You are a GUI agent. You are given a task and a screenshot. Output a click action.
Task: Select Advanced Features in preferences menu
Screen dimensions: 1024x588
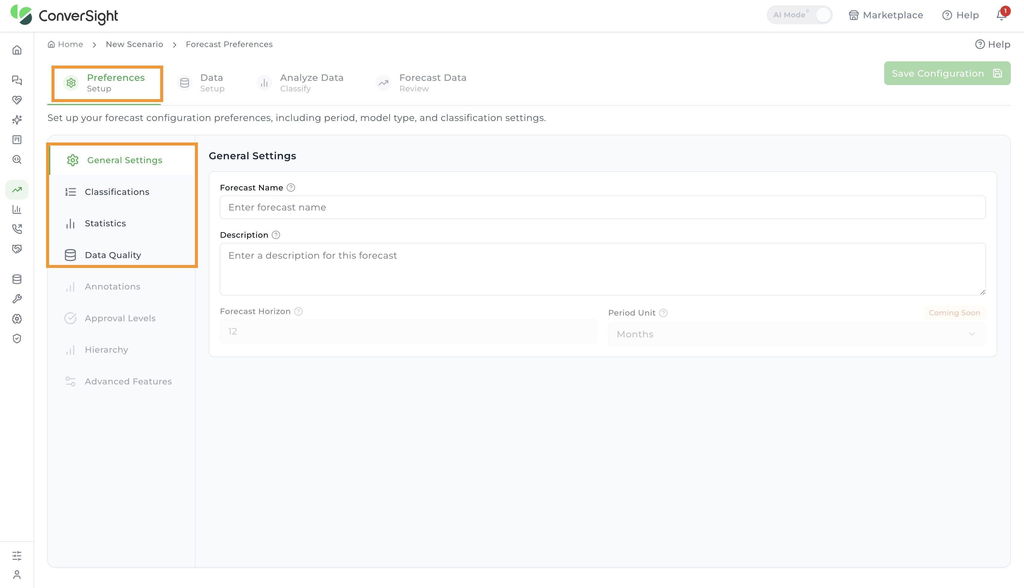coord(121,381)
